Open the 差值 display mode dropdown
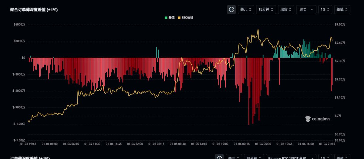 pos(342,10)
